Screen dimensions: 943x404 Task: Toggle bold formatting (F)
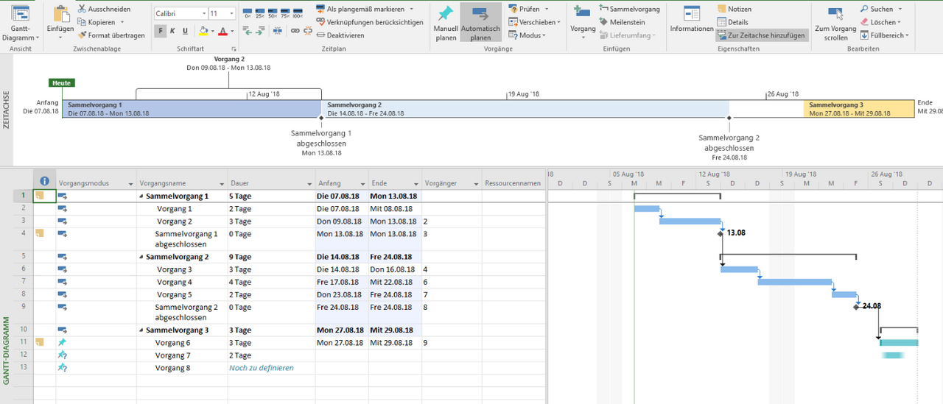coord(161,31)
